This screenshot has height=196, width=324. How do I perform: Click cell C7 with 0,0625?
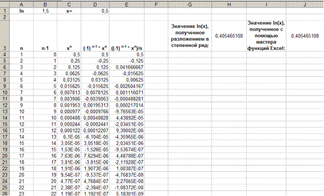point(69,74)
